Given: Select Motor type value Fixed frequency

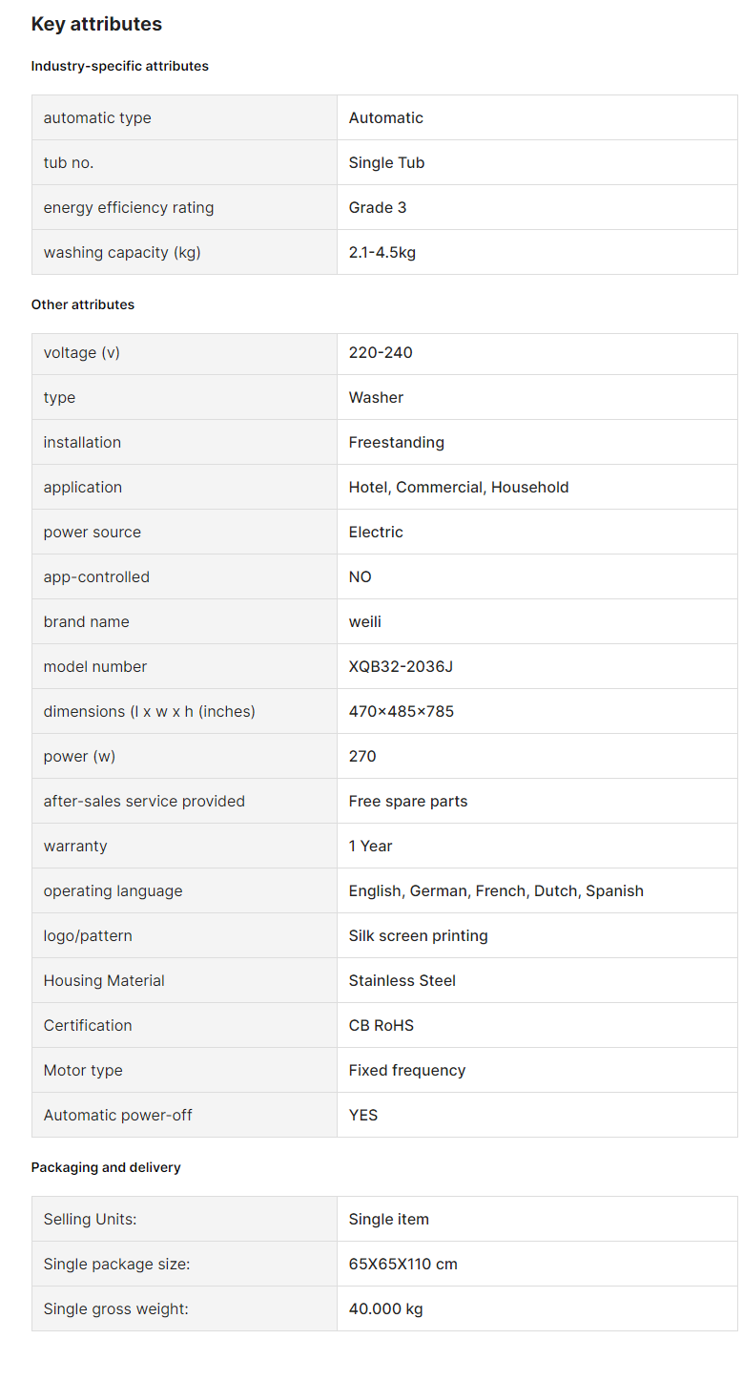Looking at the screenshot, I should pos(407,1070).
